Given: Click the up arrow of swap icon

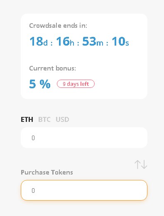Looking at the screenshot, I should click(137, 165).
